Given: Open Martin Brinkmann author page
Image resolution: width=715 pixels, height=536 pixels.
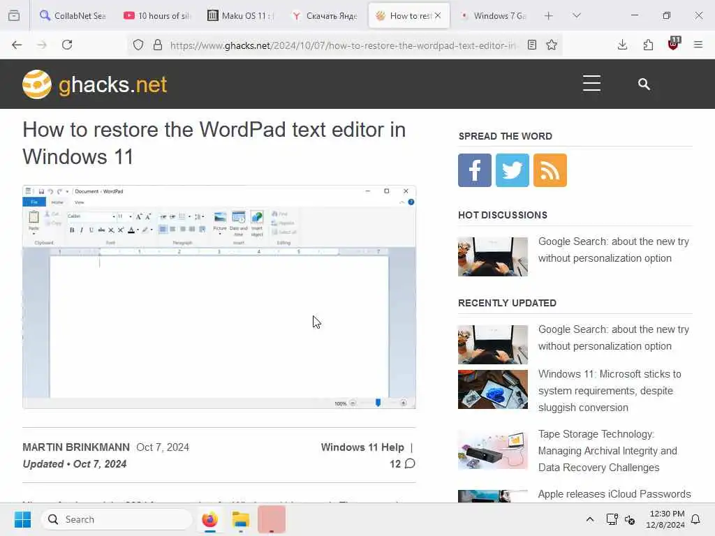Looking at the screenshot, I should pyautogui.click(x=76, y=447).
